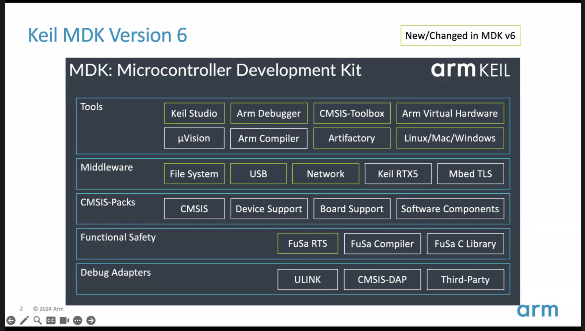Click the Keil RTX5 box

tap(398, 174)
